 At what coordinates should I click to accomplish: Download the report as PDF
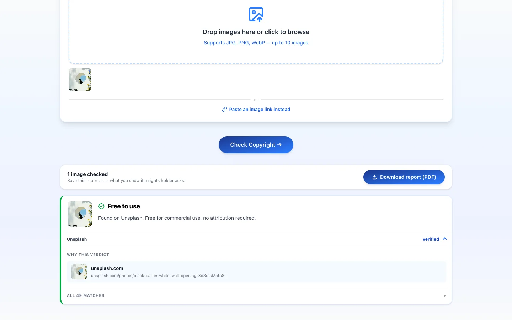404,177
